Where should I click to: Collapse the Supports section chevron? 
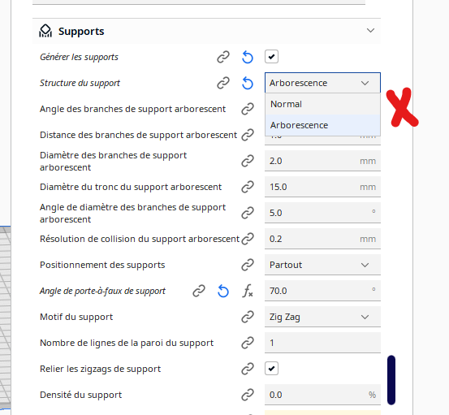tap(370, 30)
